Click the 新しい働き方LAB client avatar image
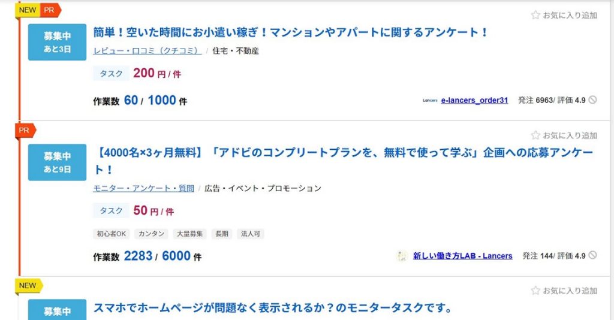Screen dimensions: 614x320 (402, 256)
